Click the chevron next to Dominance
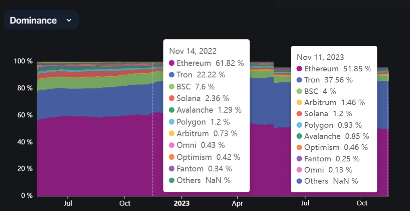 (69, 20)
